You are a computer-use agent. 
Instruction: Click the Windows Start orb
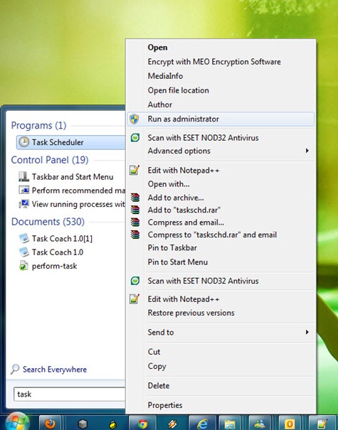18,422
